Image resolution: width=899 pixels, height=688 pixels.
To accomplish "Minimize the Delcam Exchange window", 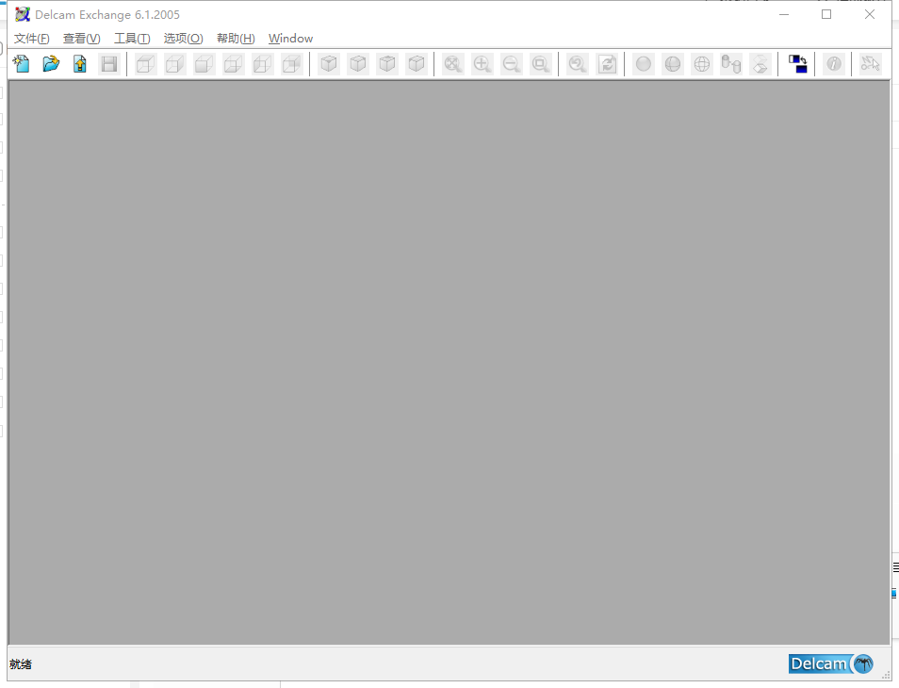I will click(x=784, y=14).
